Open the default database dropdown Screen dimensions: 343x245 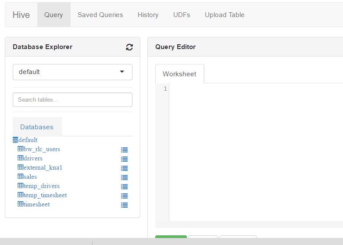(72, 72)
